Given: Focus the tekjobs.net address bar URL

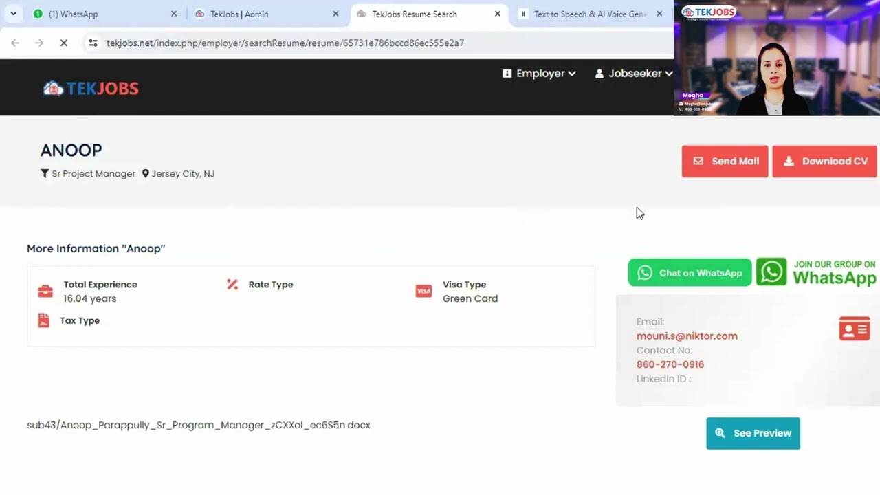Looking at the screenshot, I should [285, 43].
